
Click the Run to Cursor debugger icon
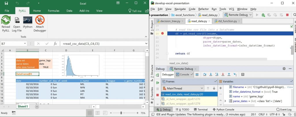tap(235, 74)
